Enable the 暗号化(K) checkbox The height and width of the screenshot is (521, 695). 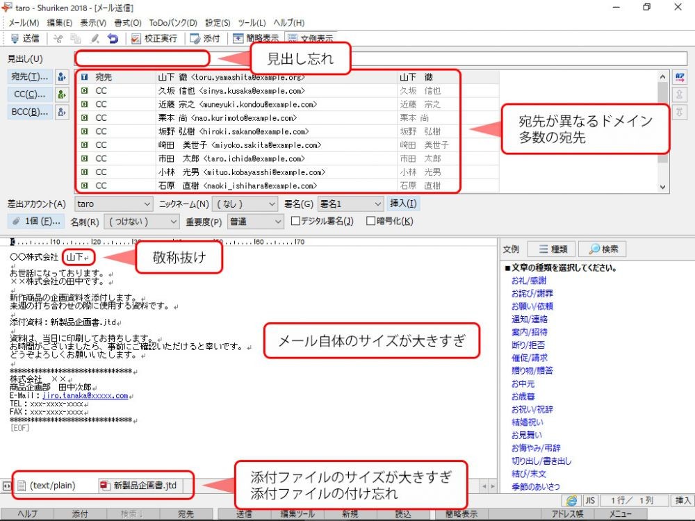tap(371, 221)
